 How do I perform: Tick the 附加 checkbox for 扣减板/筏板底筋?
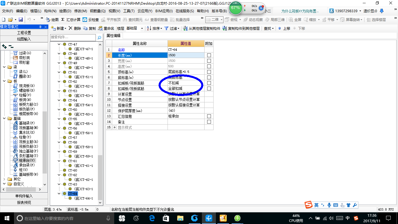tap(209, 88)
